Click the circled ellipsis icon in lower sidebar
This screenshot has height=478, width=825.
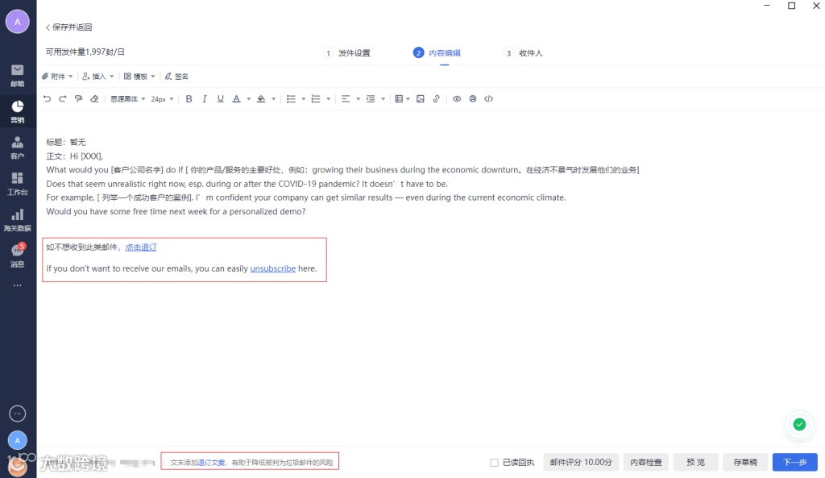tap(18, 414)
